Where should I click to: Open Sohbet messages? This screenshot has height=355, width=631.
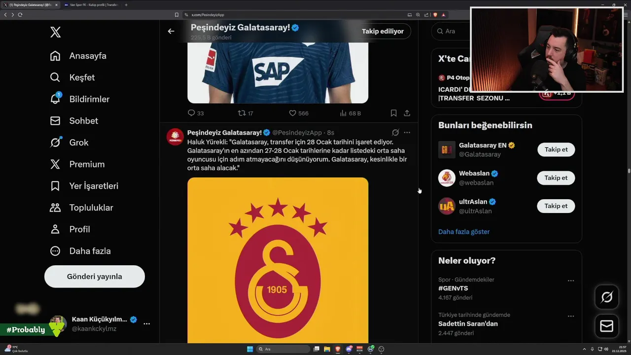(x=73, y=121)
